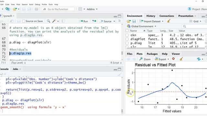This screenshot has height=116, width=207.
Task: Click the Go to file/function field
Action: [58, 9]
